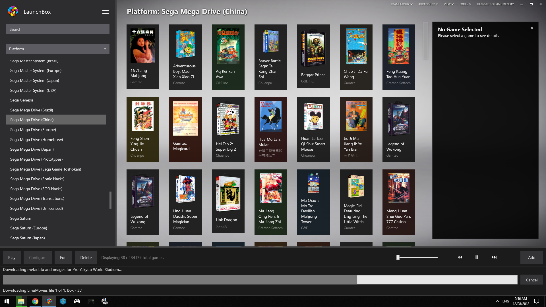546x307 pixels.
Task: Select Sega Mega Drive (China) platform
Action: tap(56, 120)
